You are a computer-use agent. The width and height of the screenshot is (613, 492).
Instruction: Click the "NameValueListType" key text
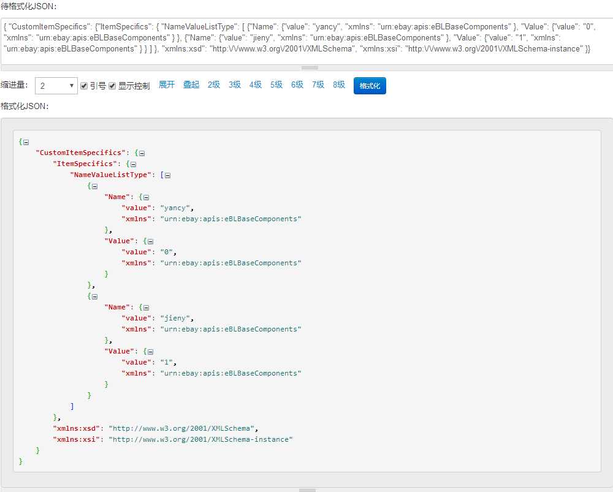pos(110,175)
